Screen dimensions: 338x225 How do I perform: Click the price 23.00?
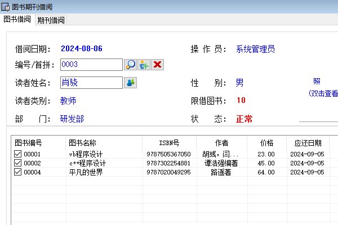coord(266,154)
